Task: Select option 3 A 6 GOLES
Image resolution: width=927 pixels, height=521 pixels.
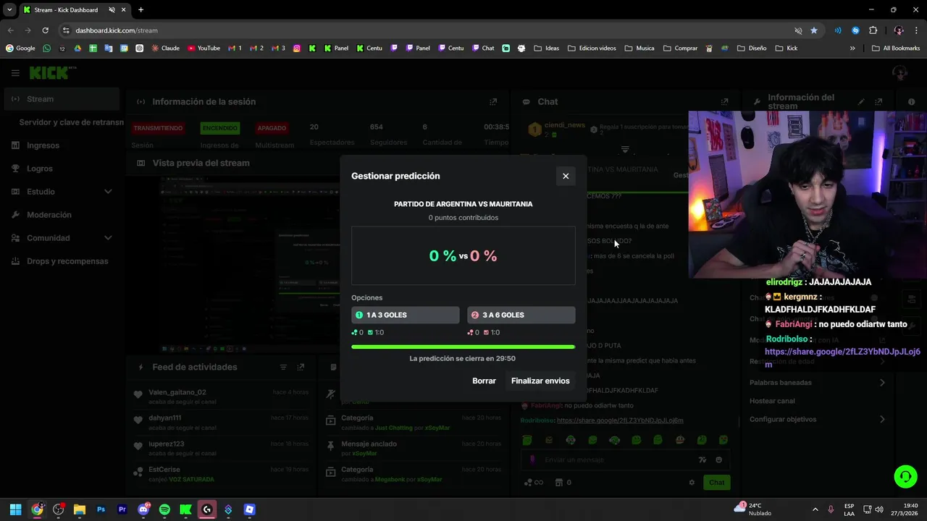Action: coord(521,315)
